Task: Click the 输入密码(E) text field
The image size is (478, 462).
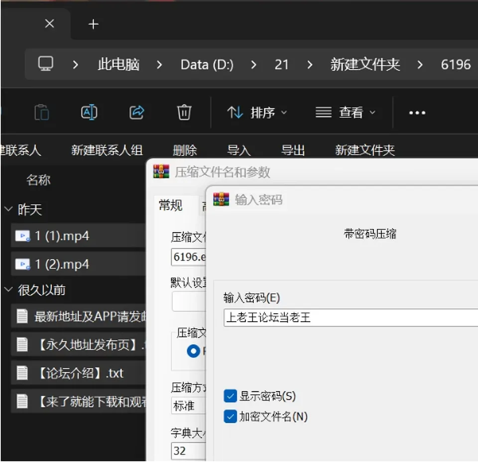Action: [351, 318]
